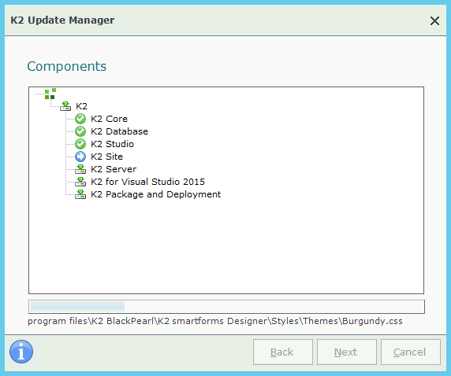Click the Next button
This screenshot has width=451, height=376.
(x=347, y=352)
